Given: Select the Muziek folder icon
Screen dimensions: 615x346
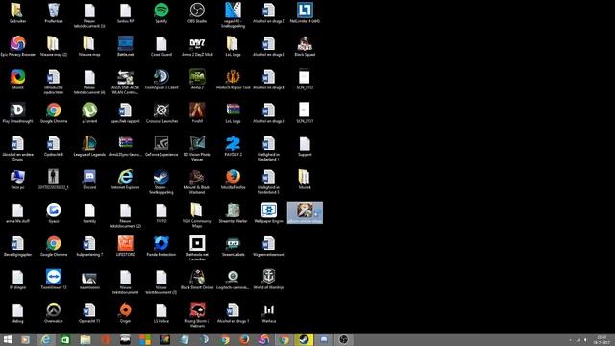Looking at the screenshot, I should click(x=305, y=177).
